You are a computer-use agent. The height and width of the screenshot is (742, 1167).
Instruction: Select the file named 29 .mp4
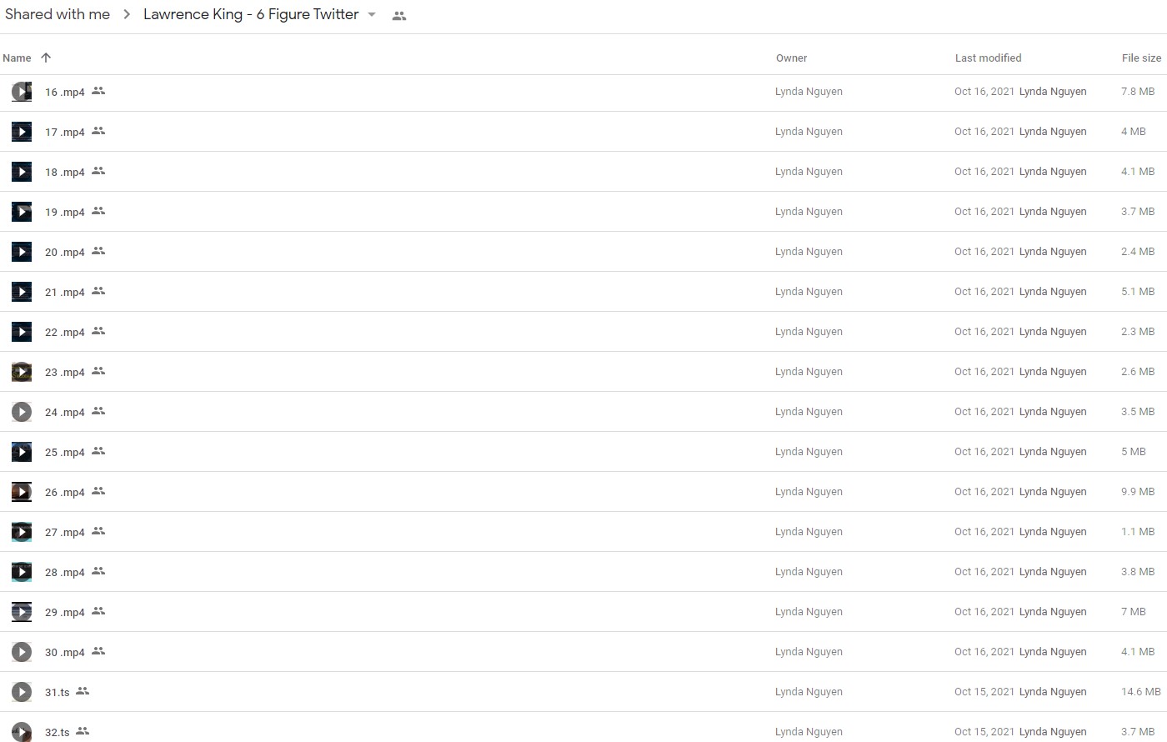(x=65, y=612)
